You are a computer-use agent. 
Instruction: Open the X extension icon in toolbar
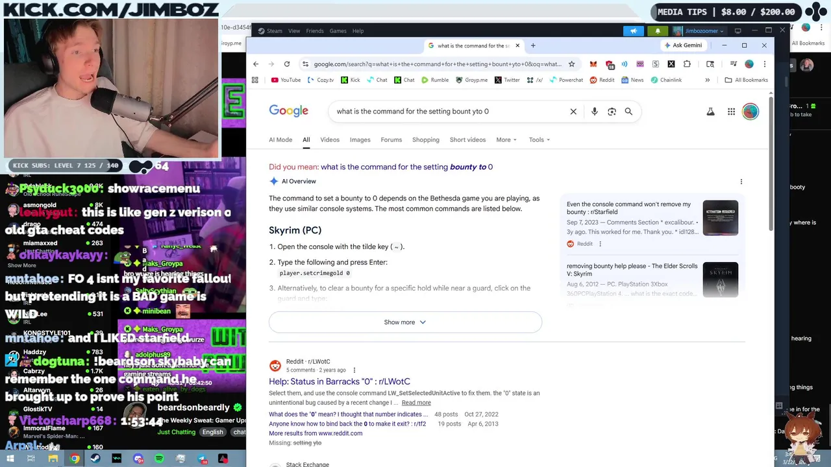coord(671,64)
